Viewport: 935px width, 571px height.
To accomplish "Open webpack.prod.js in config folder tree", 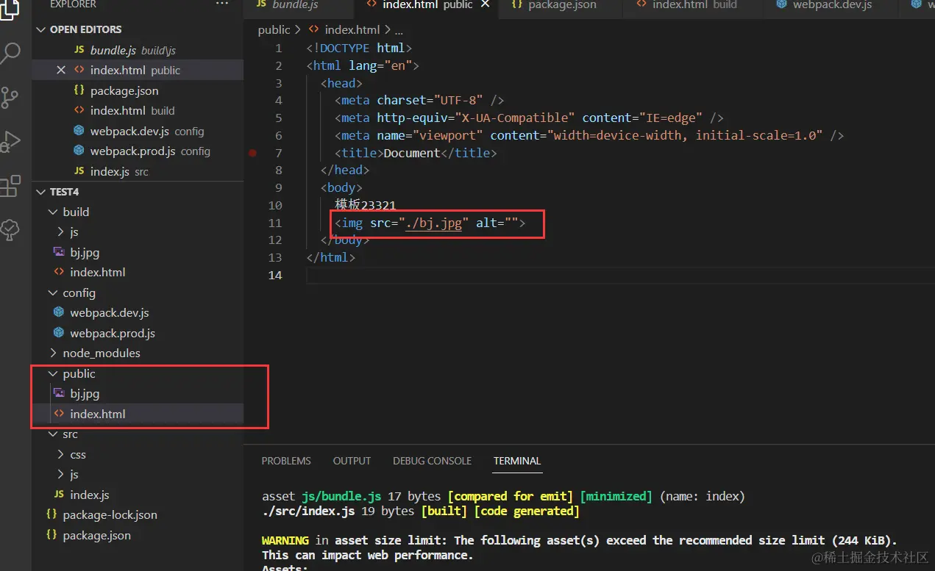I will pyautogui.click(x=138, y=333).
